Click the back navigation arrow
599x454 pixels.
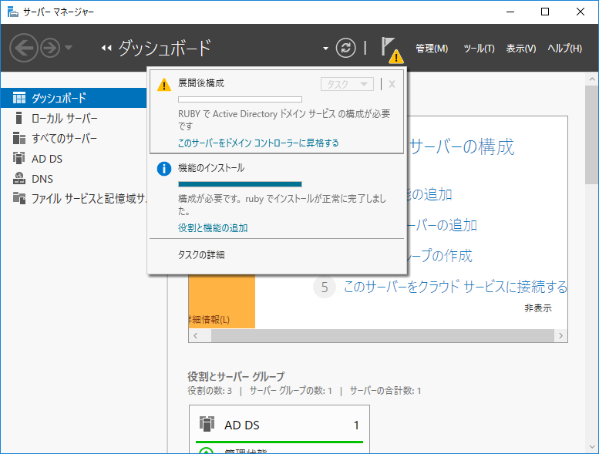(24, 48)
